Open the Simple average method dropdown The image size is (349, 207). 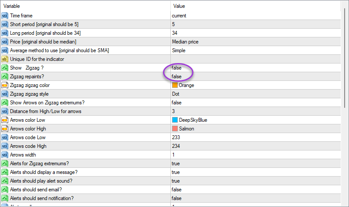click(x=179, y=50)
